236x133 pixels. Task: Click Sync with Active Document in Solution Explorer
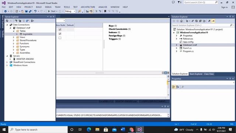192,21
